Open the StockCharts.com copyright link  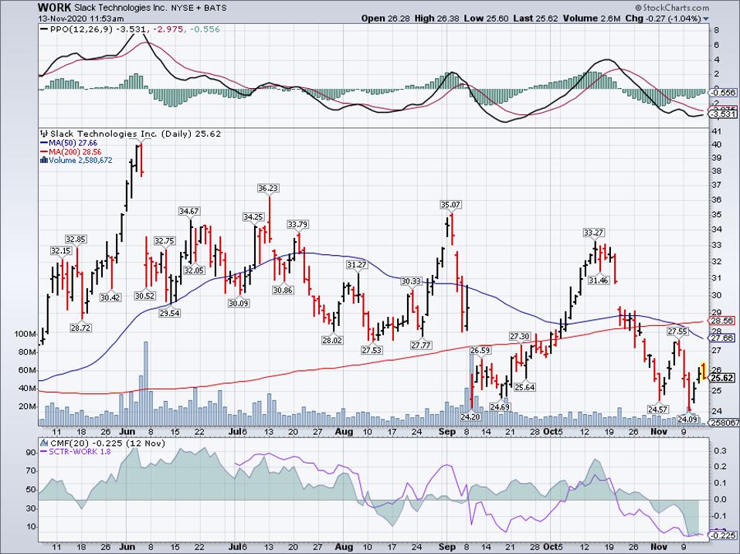pyautogui.click(x=671, y=8)
